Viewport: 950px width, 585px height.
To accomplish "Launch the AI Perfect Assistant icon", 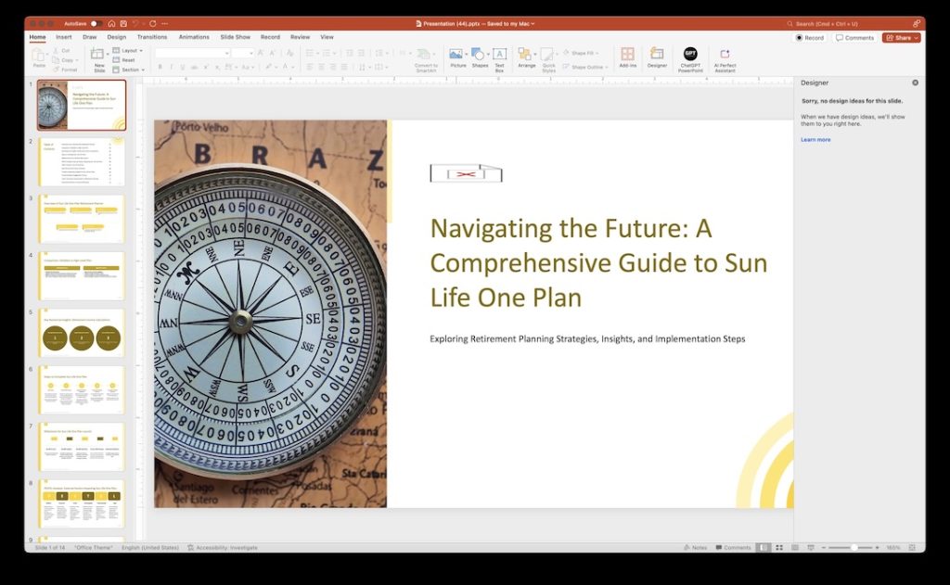I will click(725, 59).
